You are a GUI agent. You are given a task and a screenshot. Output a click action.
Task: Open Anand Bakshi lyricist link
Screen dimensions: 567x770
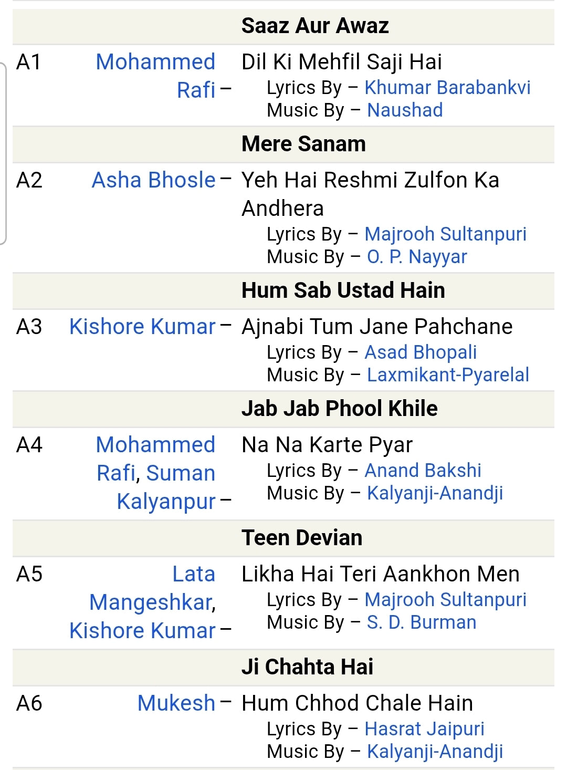(423, 471)
